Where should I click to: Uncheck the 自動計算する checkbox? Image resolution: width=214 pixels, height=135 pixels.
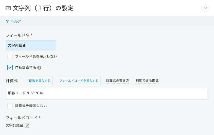pyautogui.click(x=10, y=68)
